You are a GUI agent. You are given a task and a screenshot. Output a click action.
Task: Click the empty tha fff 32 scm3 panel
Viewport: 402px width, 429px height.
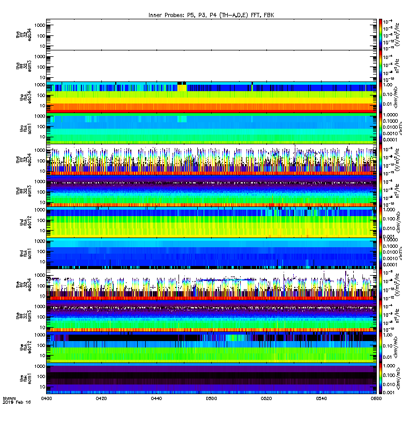click(x=211, y=66)
